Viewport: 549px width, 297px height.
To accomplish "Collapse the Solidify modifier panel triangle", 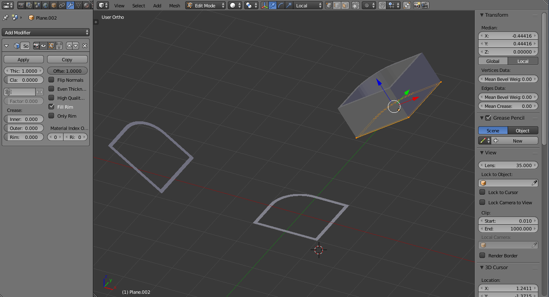I will [7, 46].
